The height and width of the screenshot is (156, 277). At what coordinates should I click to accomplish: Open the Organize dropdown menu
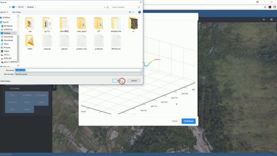tap(4, 12)
